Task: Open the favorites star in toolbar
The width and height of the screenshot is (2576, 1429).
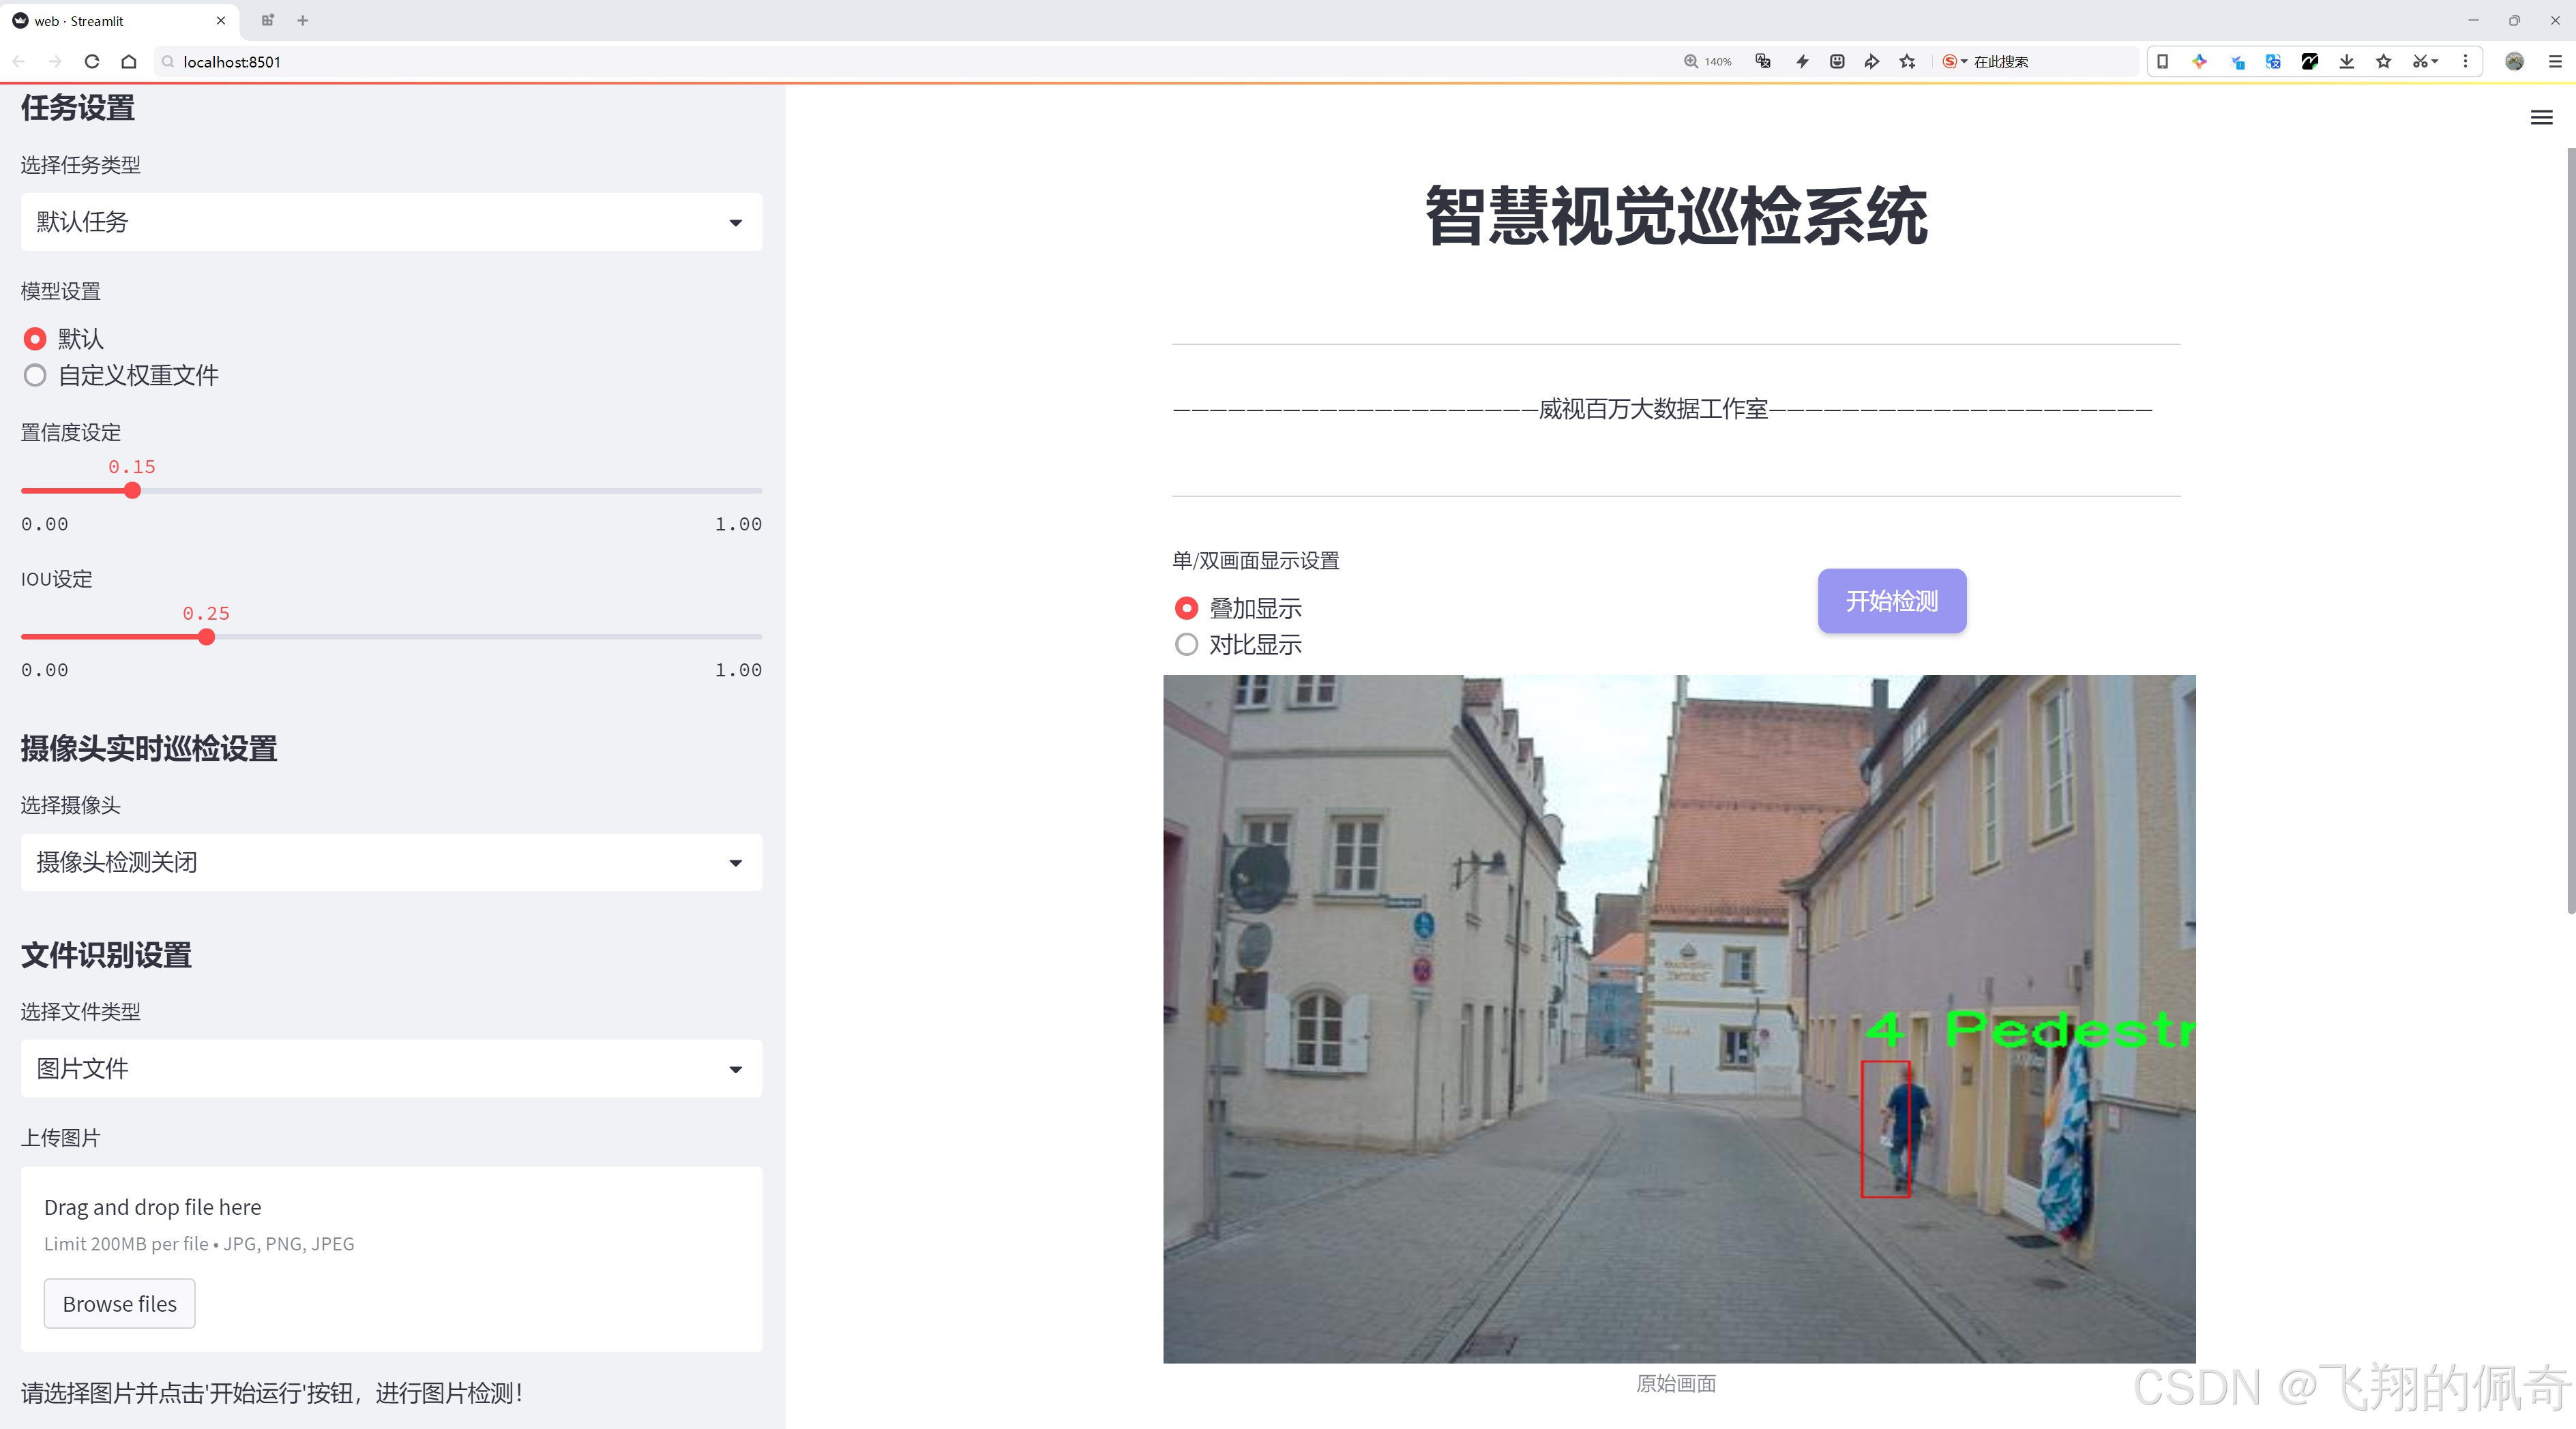Action: [2384, 62]
